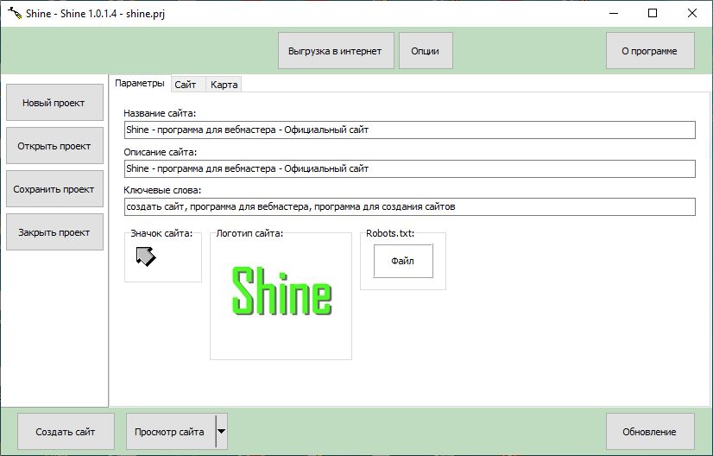Viewport: 713px width, 456px height.
Task: Show the О программе about dialog
Action: point(649,51)
